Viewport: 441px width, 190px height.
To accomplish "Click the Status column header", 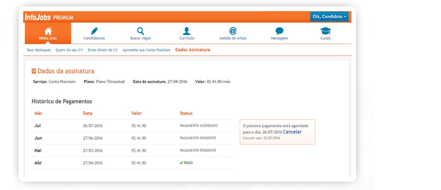I will coord(186,113).
